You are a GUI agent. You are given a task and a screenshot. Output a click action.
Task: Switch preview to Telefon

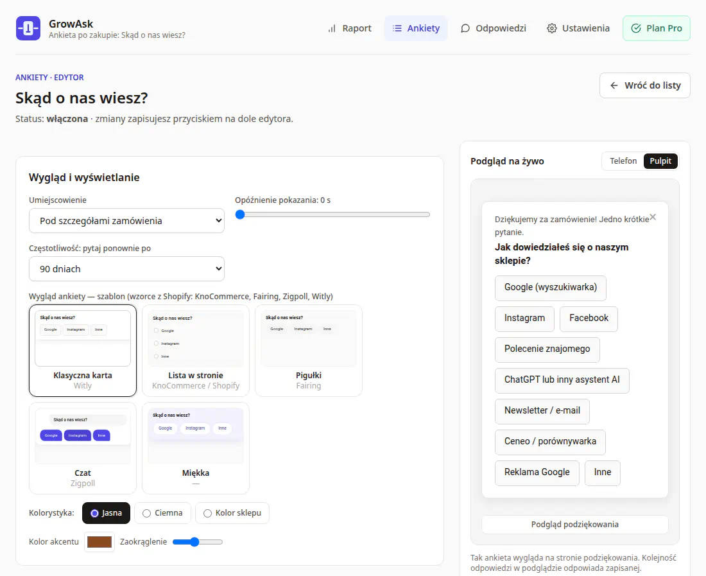(623, 161)
